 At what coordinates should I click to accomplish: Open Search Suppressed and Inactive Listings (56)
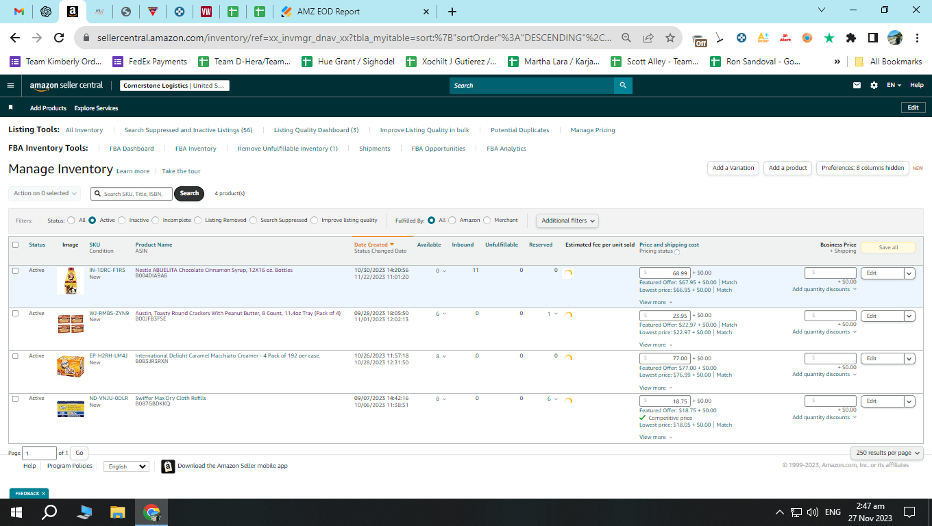(x=188, y=130)
